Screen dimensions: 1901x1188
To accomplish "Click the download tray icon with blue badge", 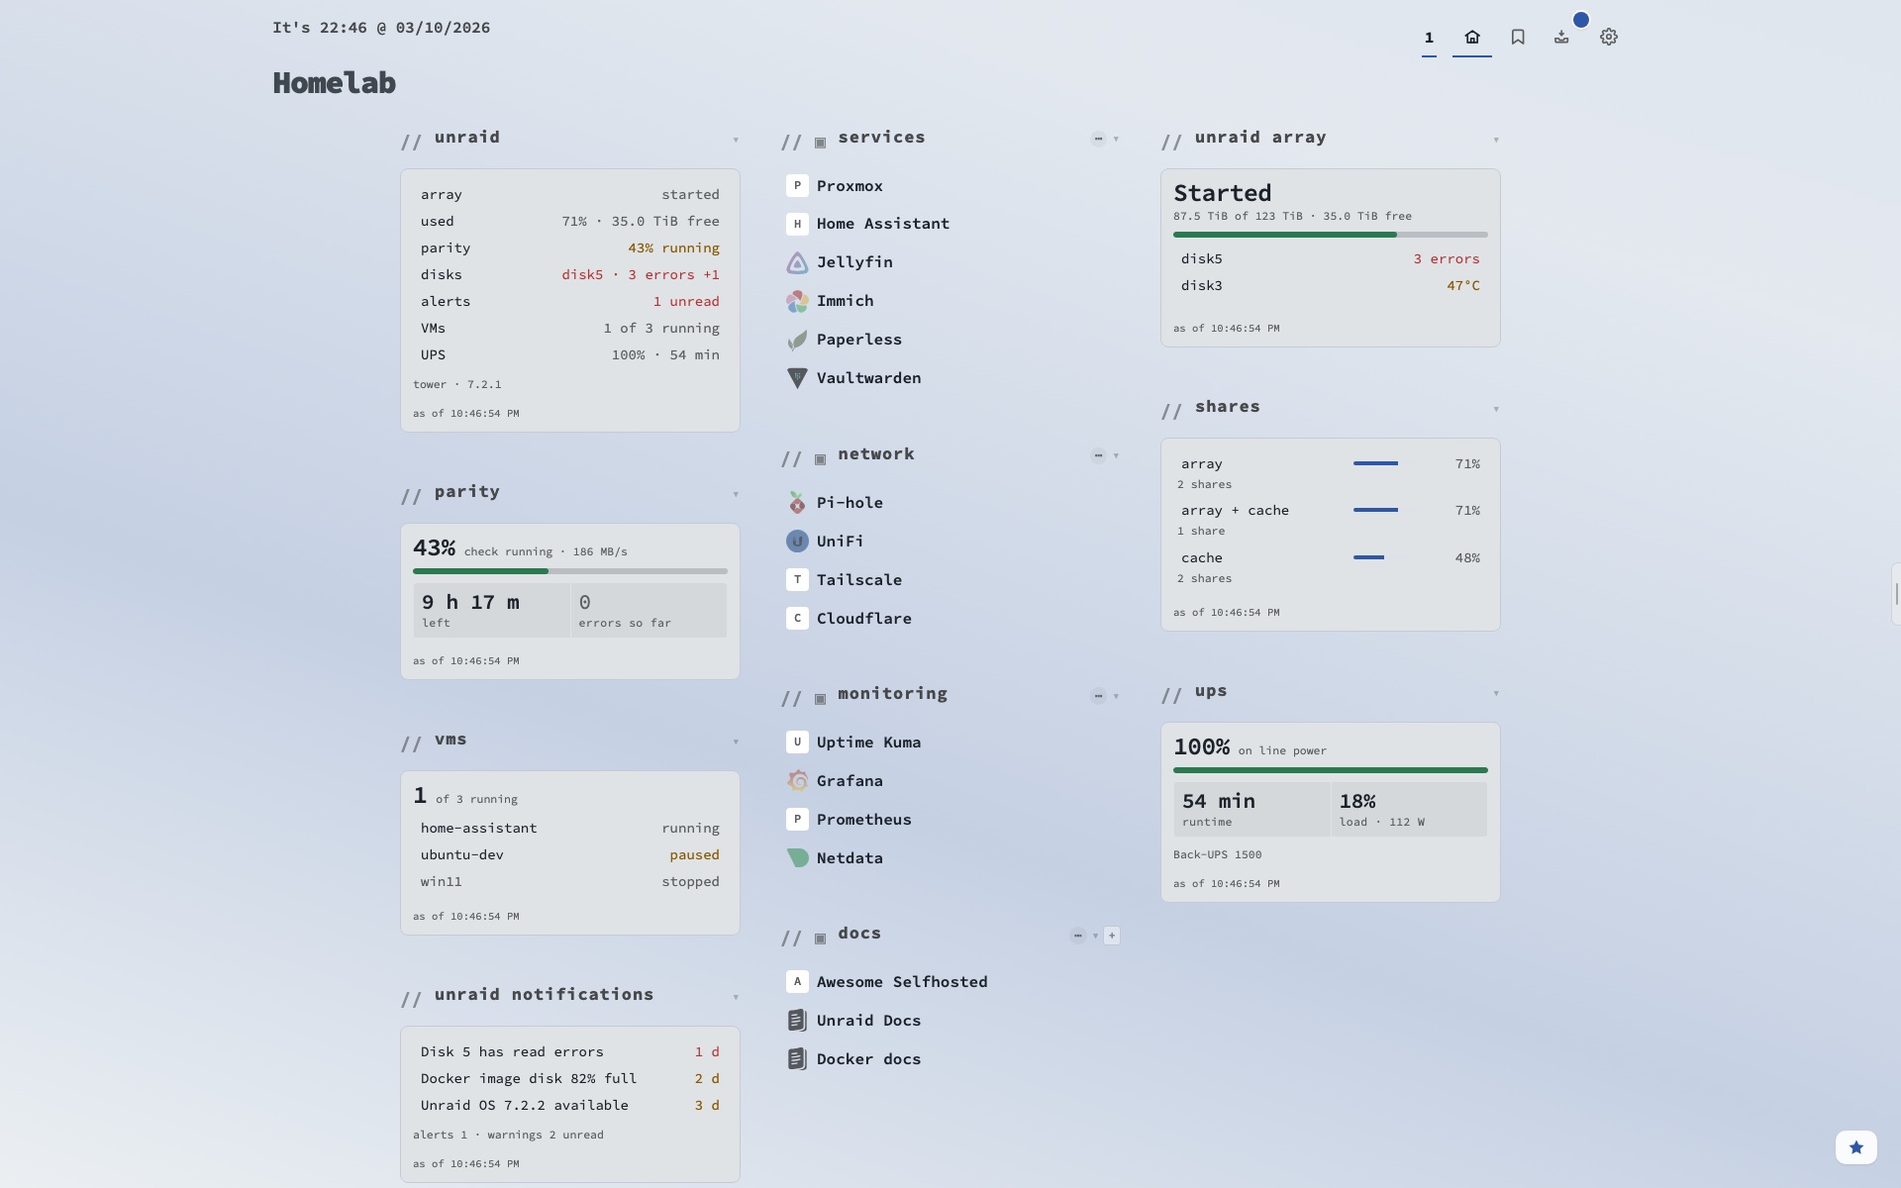I will tap(1561, 37).
